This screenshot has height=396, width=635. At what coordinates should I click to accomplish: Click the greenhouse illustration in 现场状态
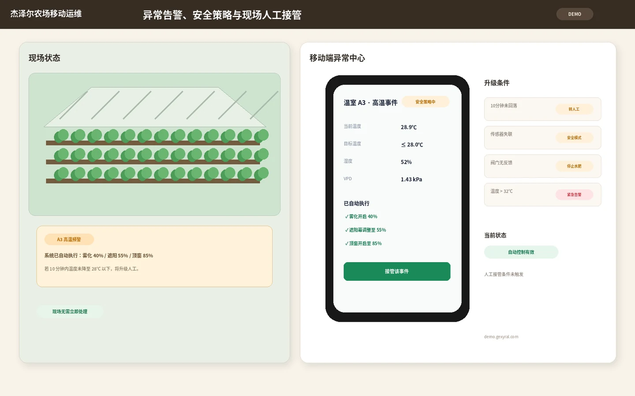(154, 144)
